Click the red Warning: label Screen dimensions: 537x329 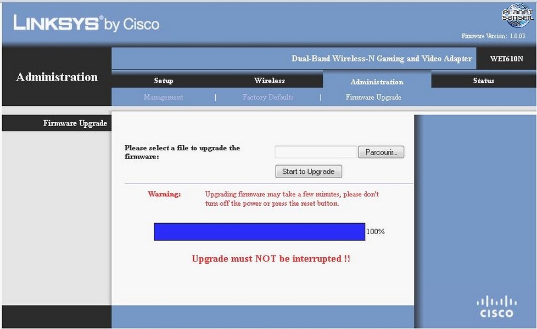pos(164,194)
